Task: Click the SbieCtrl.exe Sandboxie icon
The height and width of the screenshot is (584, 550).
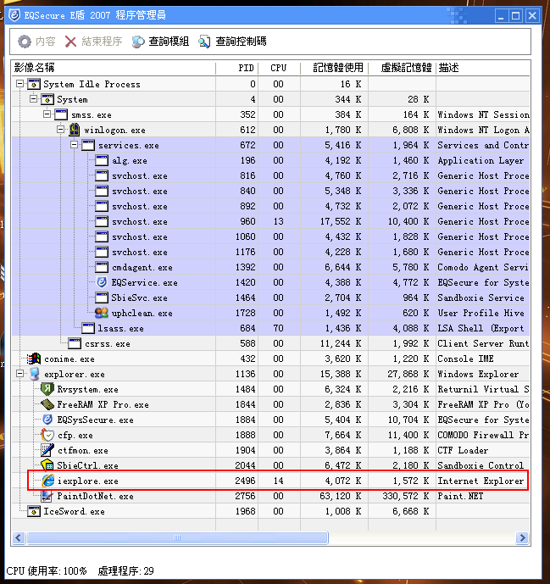Action: 47,465
